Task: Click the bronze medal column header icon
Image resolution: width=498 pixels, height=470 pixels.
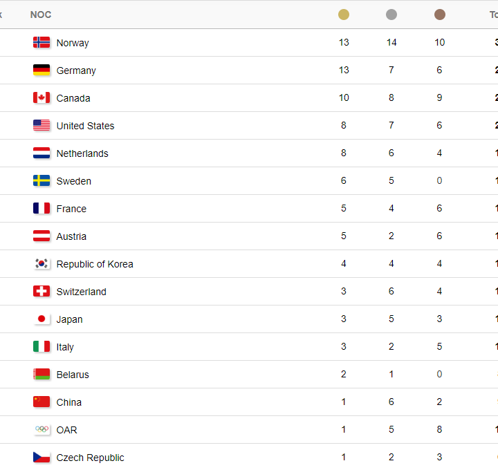Action: point(440,15)
